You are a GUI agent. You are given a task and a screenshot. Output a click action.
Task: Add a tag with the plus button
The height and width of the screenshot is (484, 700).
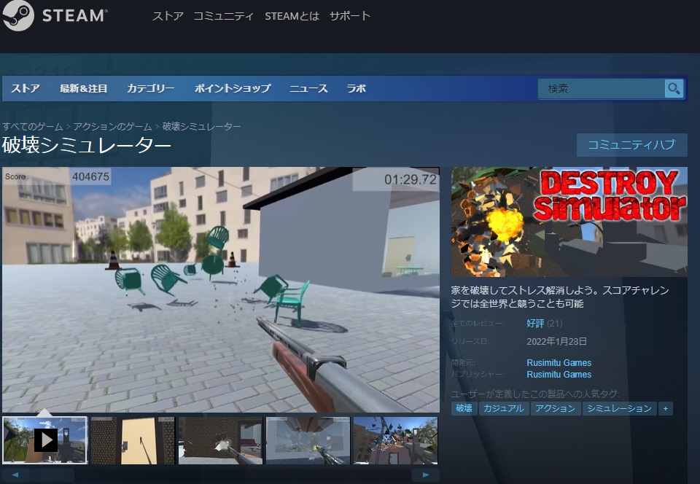click(666, 409)
